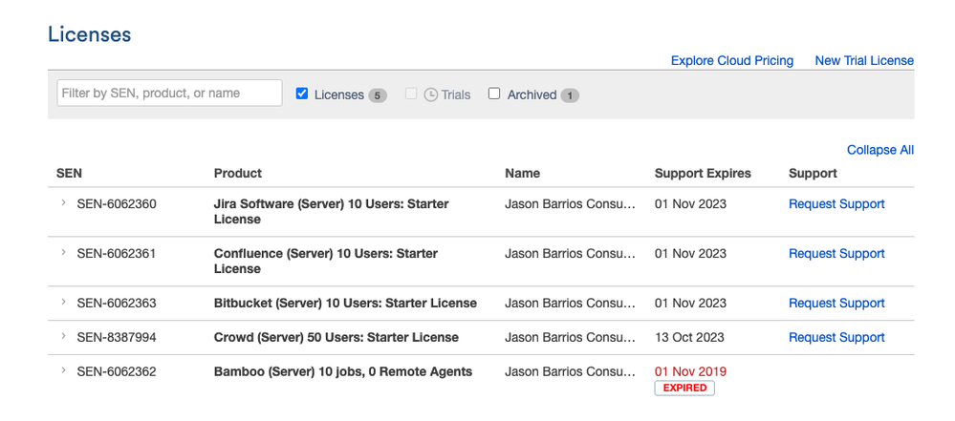Open Explore Cloud Pricing link
Image resolution: width=955 pixels, height=421 pixels.
click(732, 60)
